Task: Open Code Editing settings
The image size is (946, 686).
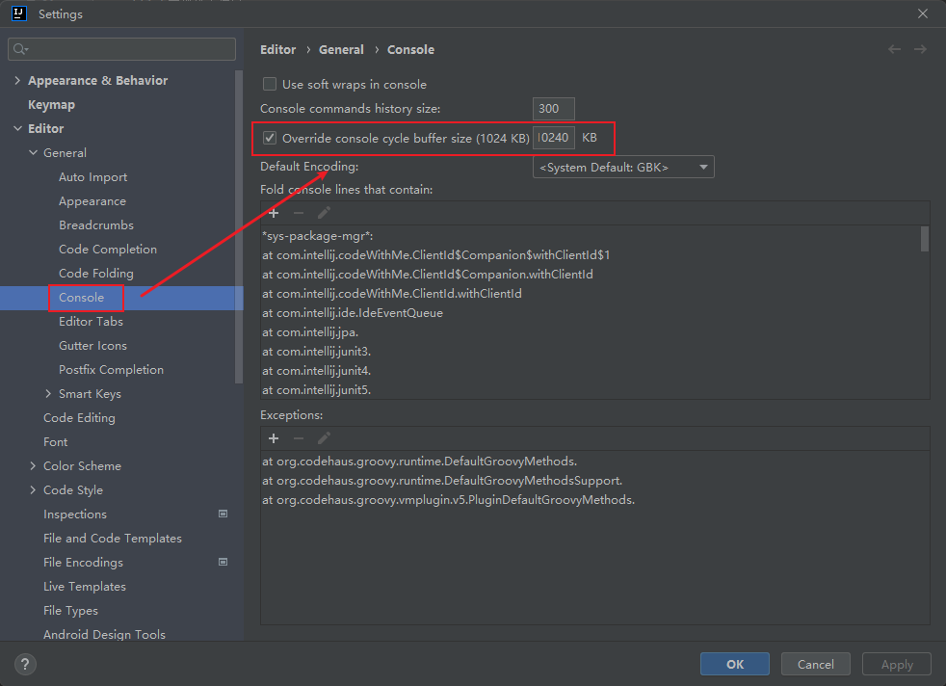Action: (79, 418)
